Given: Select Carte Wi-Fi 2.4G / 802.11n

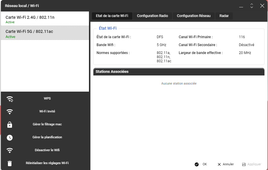Looking at the screenshot, I should [x=45, y=18].
